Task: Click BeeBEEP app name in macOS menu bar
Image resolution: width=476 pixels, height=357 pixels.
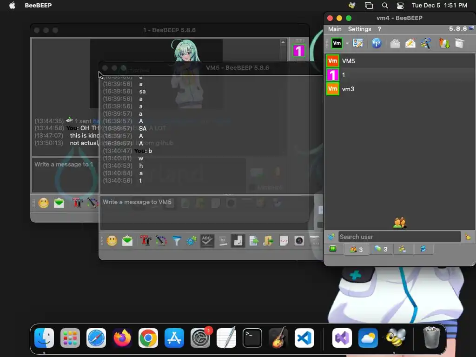Action: click(38, 6)
